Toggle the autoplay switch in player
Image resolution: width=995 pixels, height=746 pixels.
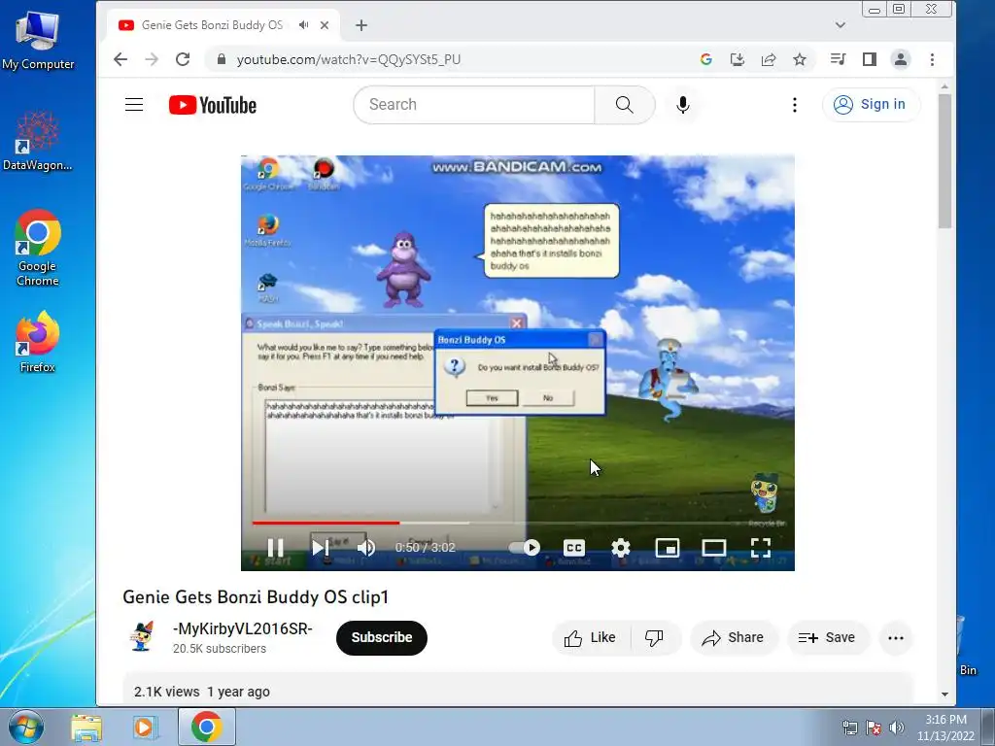tap(524, 548)
